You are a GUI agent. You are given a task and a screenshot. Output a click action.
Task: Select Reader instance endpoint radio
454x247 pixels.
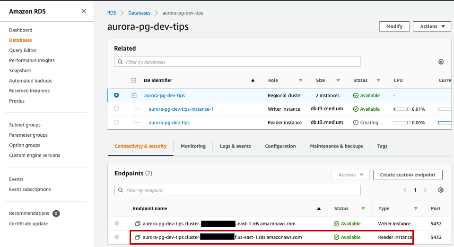117,237
